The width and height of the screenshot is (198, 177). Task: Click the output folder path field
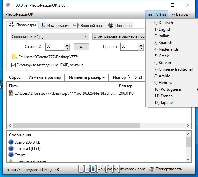pyautogui.click(x=78, y=57)
